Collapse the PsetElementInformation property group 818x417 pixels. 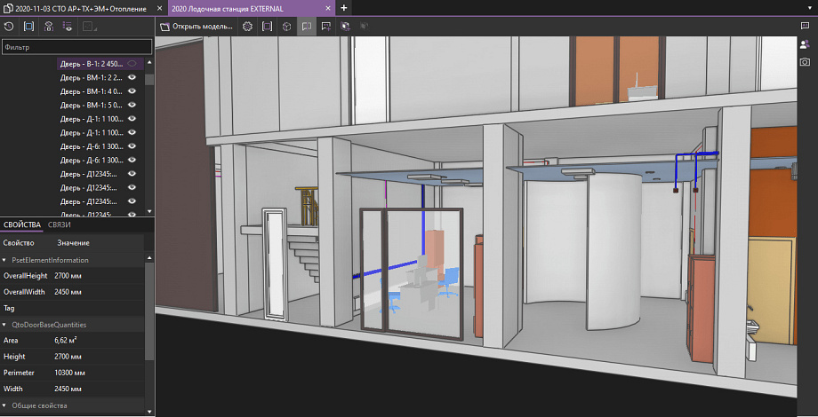pyautogui.click(x=5, y=260)
